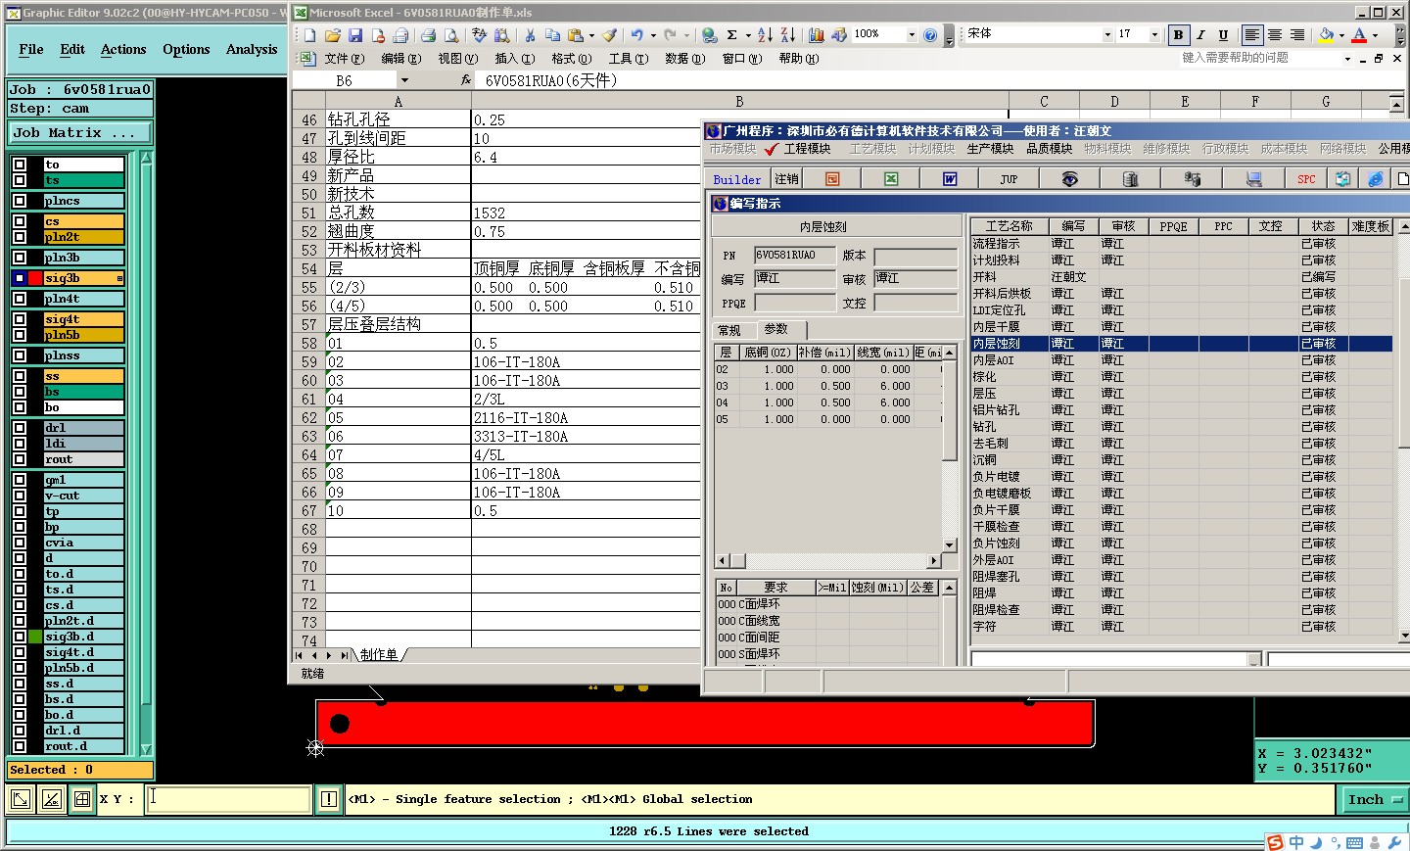This screenshot has height=851, width=1410.
Task: Open the Undo history dropdown arrow
Action: pos(653,35)
